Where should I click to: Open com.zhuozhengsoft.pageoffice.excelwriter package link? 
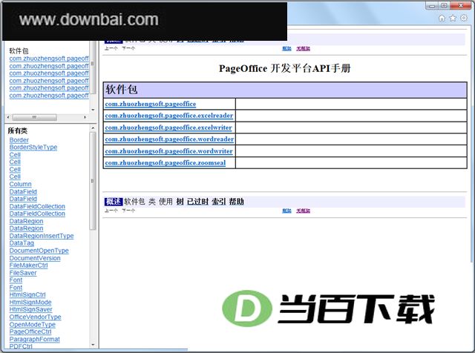(x=168, y=128)
